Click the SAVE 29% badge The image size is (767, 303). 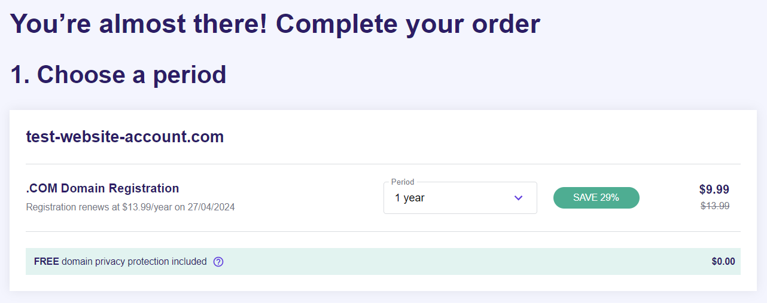(x=596, y=198)
